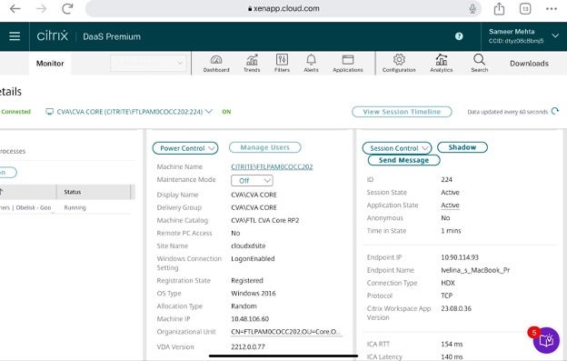This screenshot has height=361, width=567.
Task: Select the Running status cell
Action: 75,207
